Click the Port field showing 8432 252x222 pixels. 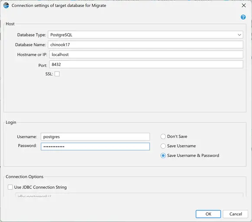[146, 64]
